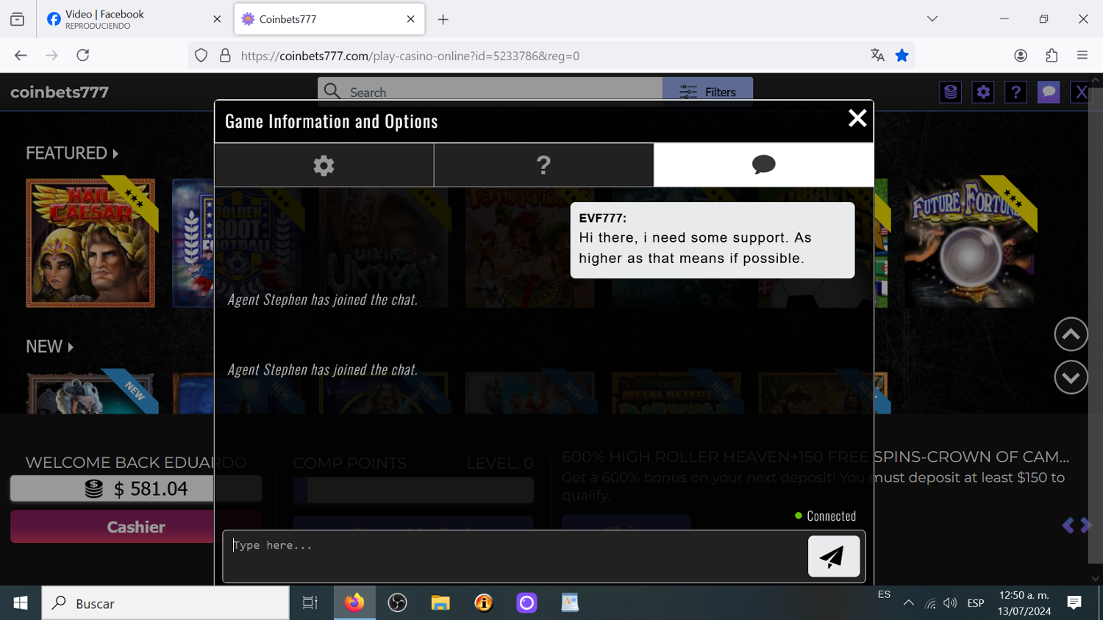1103x620 pixels.
Task: Open Firefox account icon
Action: click(1020, 55)
